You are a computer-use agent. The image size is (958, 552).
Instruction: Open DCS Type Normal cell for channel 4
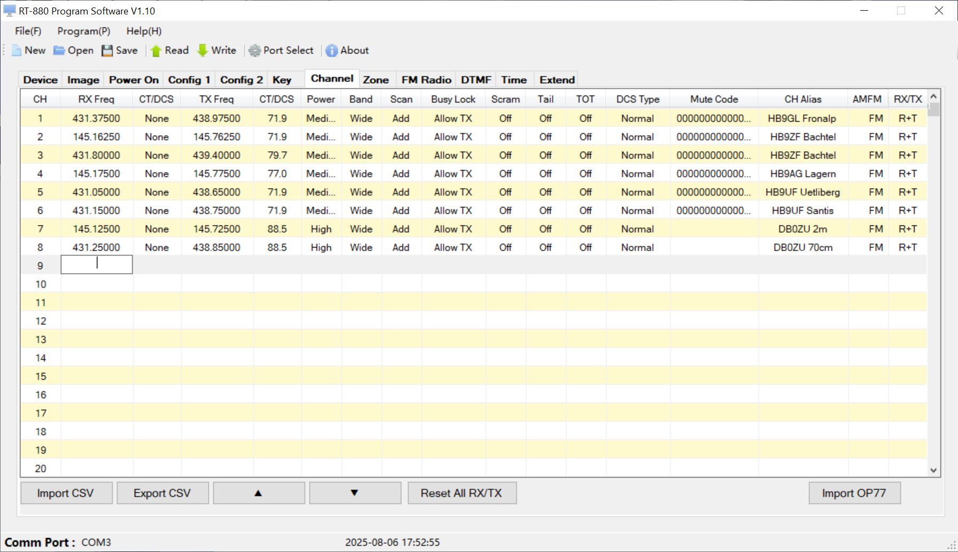click(x=637, y=174)
